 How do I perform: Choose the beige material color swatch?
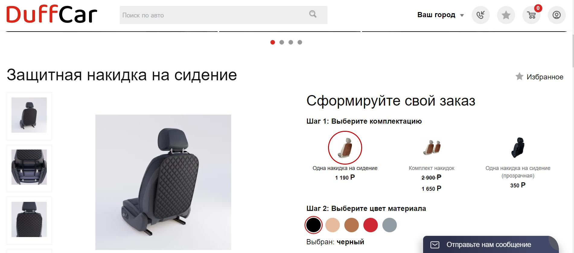(333, 225)
